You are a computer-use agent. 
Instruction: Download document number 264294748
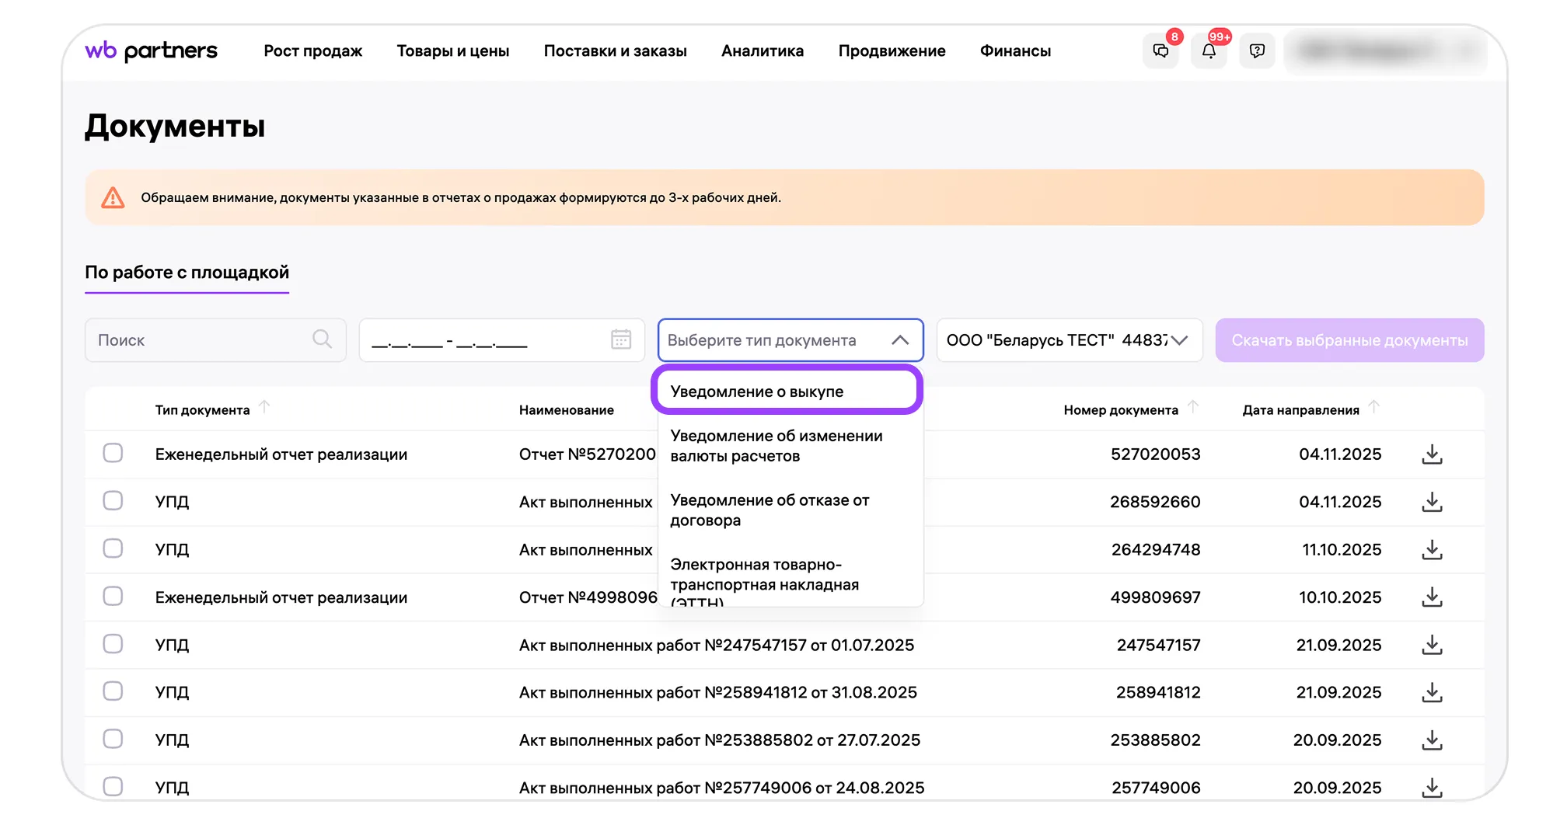1432,550
